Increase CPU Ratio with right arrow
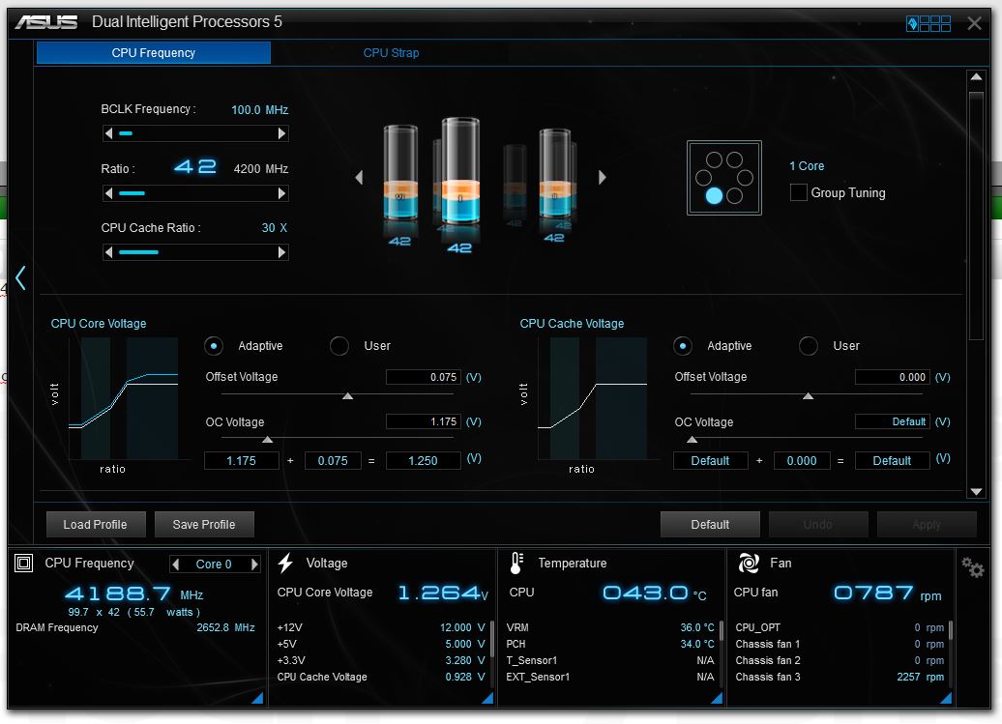The height and width of the screenshot is (724, 1002). coord(281,192)
